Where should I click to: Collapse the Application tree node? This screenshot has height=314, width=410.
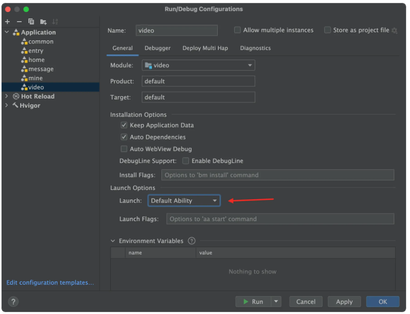point(7,32)
